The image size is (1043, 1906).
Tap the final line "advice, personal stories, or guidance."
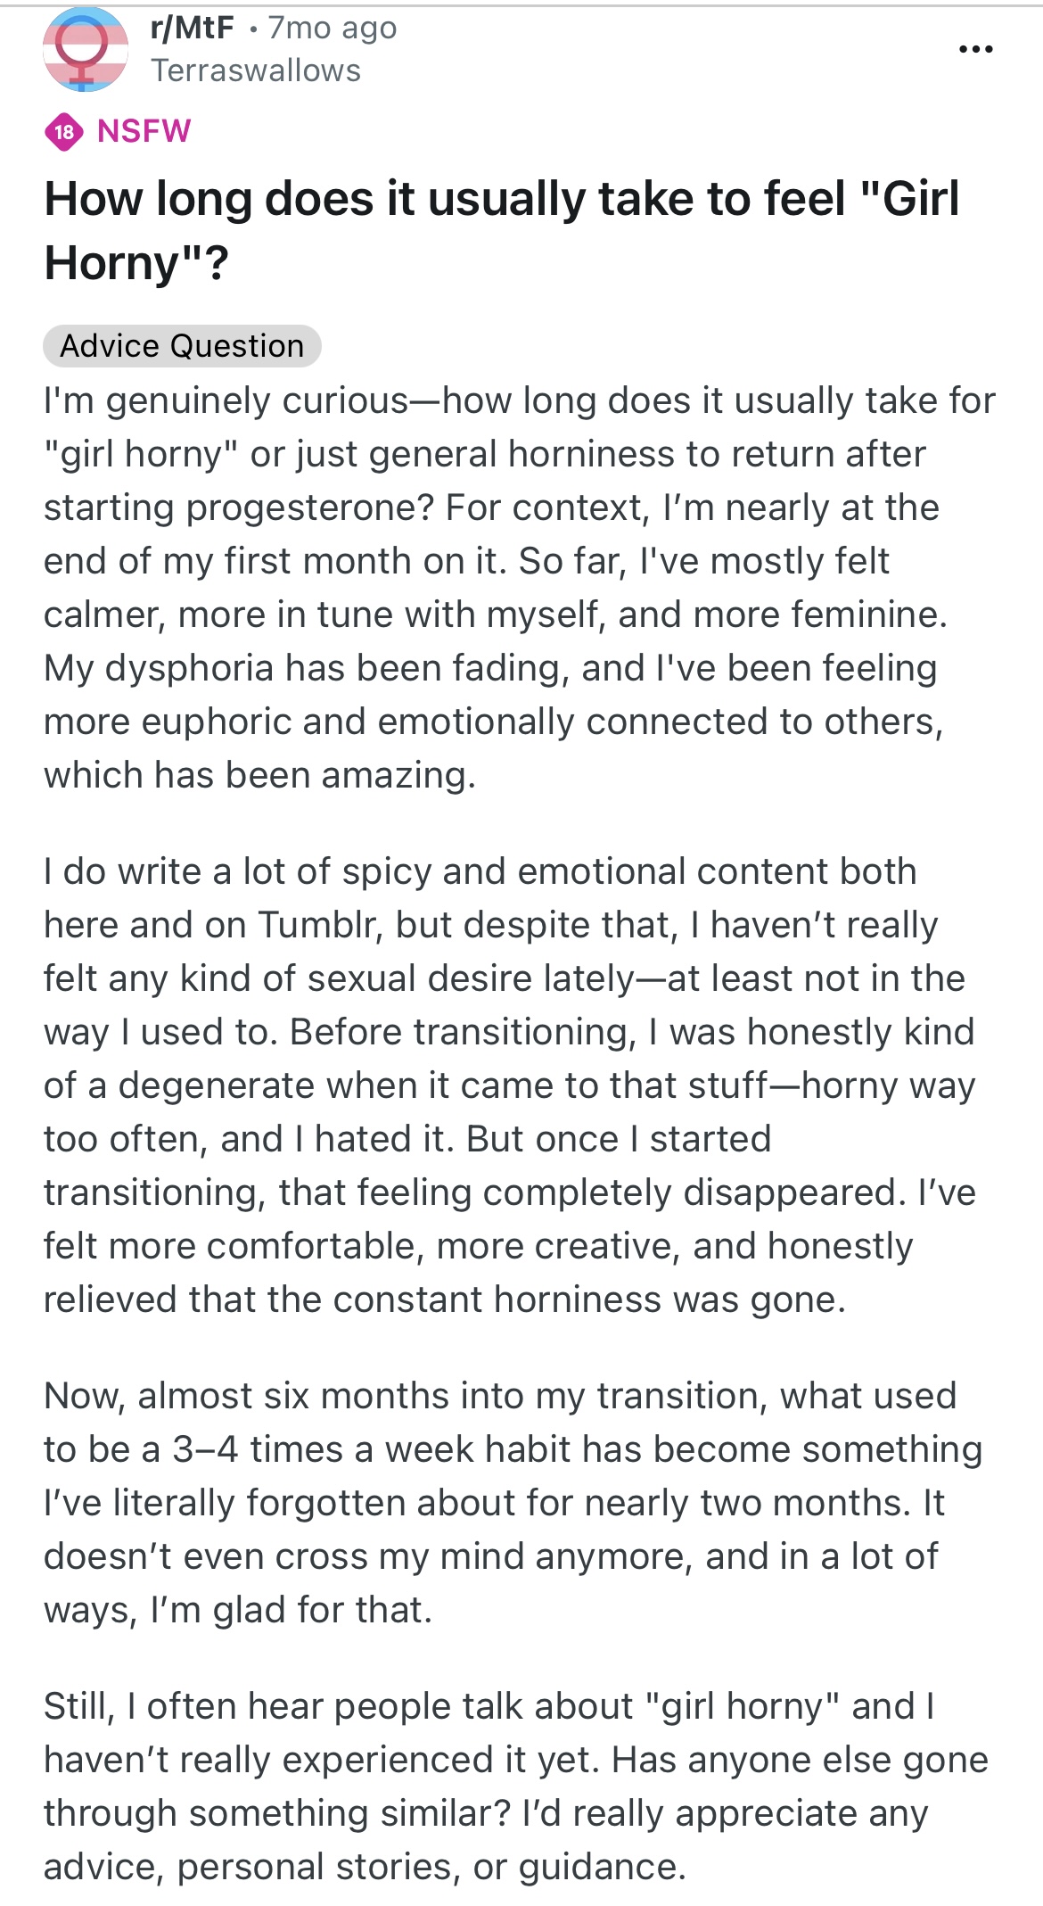[365, 1867]
